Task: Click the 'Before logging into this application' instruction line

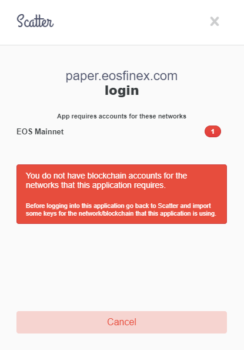Action: coord(118,206)
